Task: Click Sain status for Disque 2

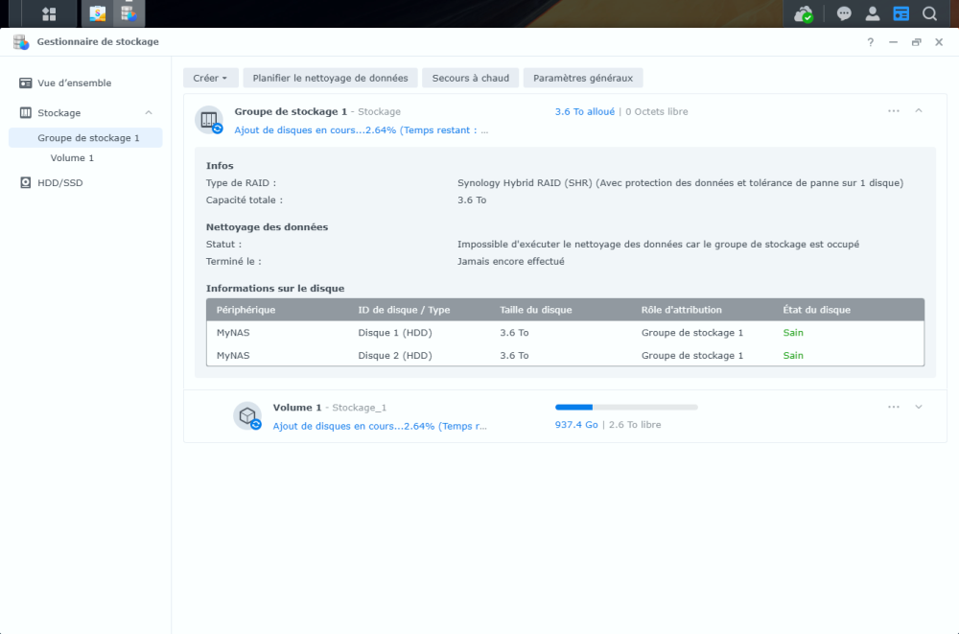Action: pyautogui.click(x=793, y=355)
